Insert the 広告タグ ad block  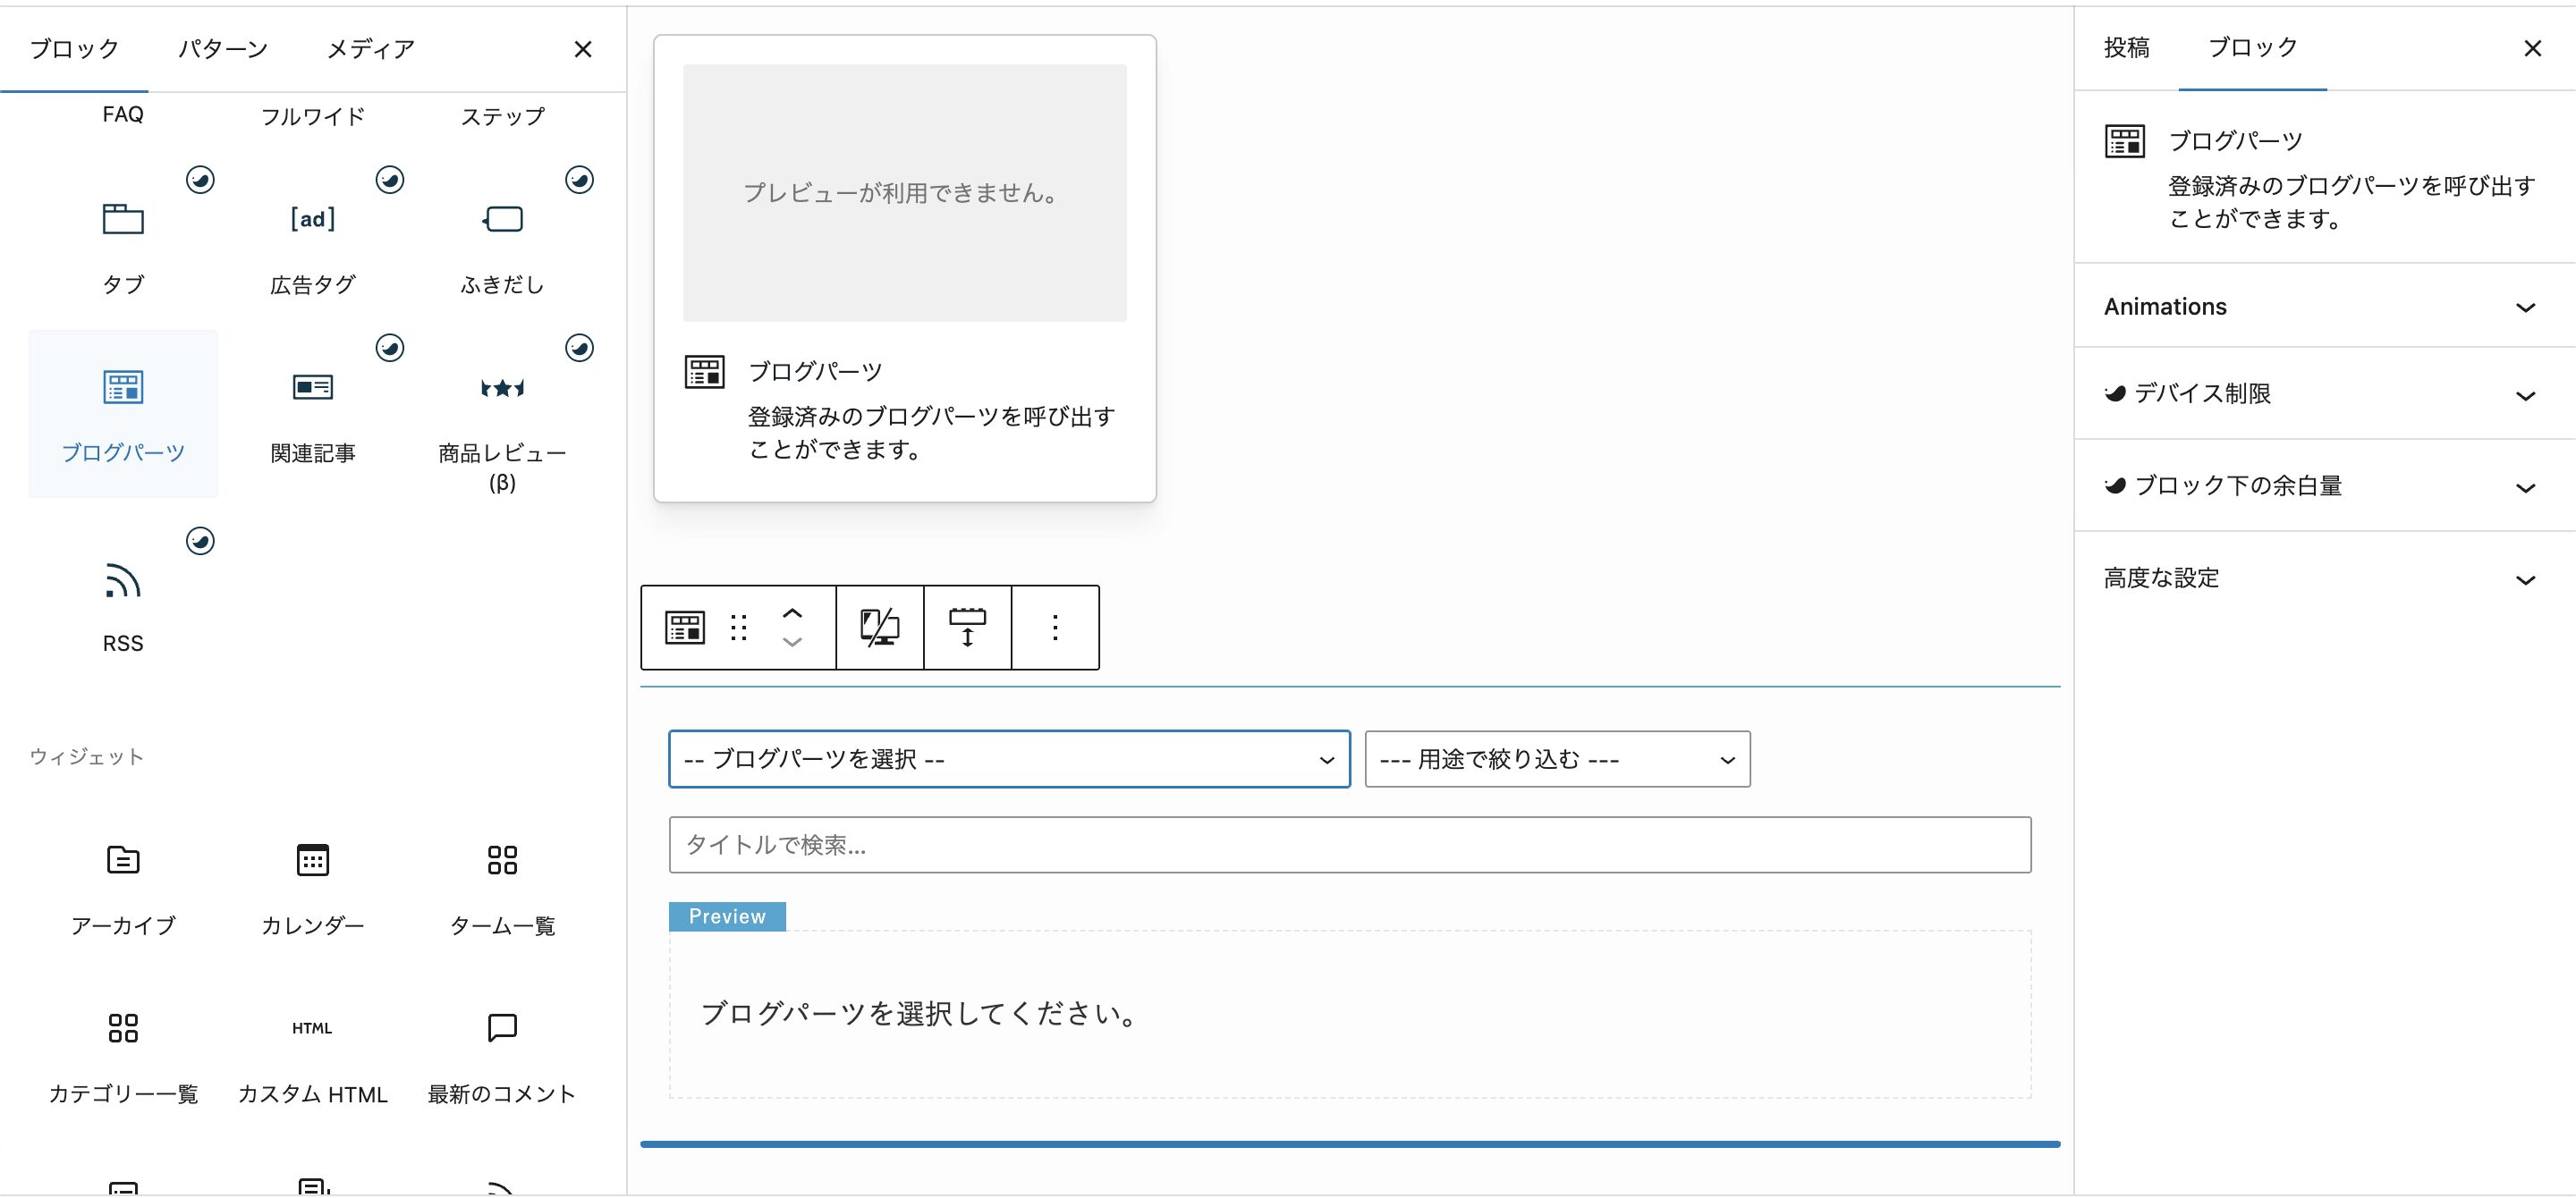coord(312,220)
